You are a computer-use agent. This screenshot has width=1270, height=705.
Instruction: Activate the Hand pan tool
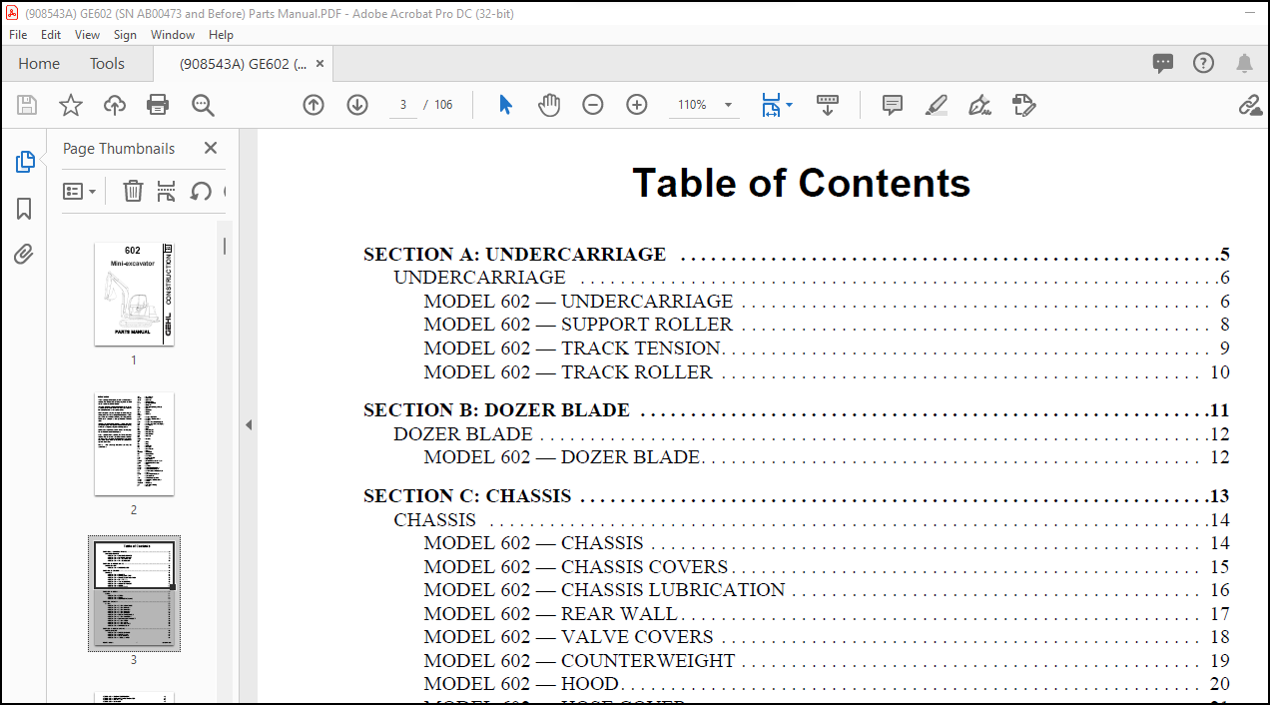[549, 105]
